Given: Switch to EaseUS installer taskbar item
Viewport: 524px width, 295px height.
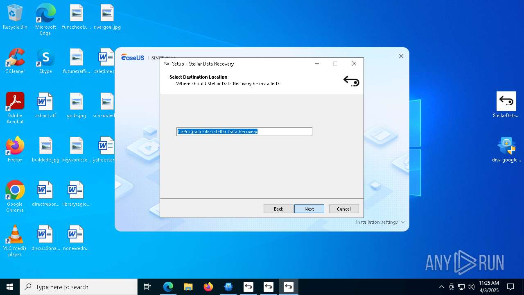Looking at the screenshot, I should point(228,287).
